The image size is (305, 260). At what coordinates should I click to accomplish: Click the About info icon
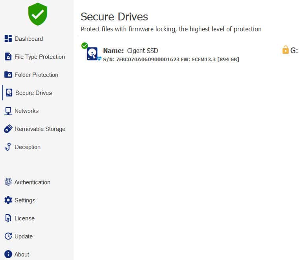(8, 254)
